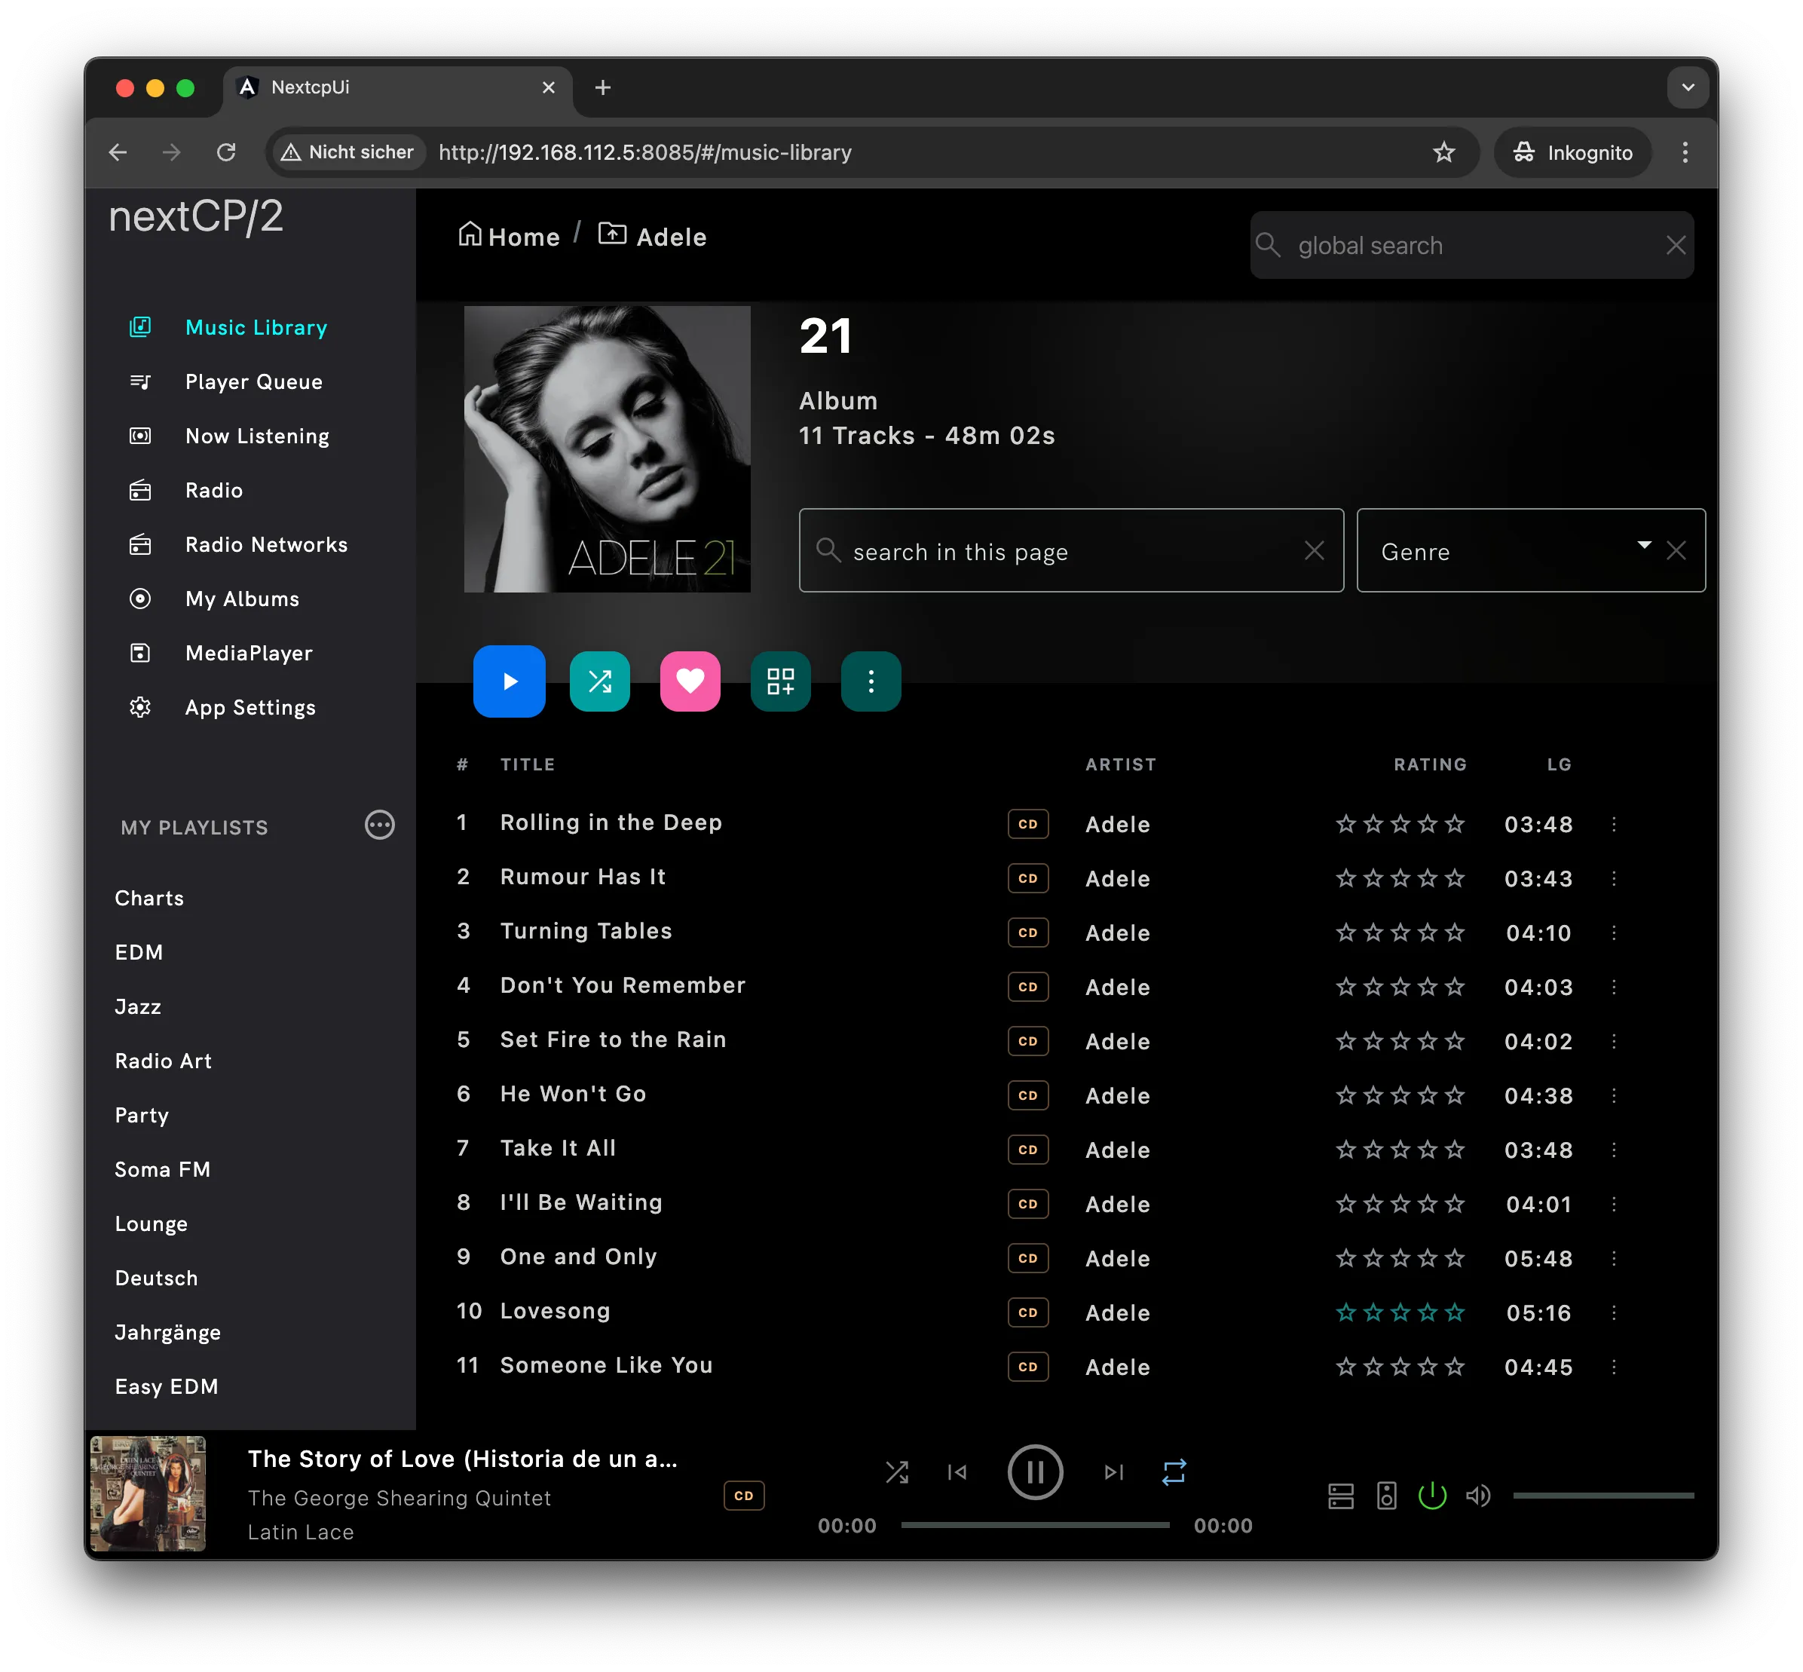Click the media server selection icon
This screenshot has height=1672, width=1803.
tap(1341, 1496)
